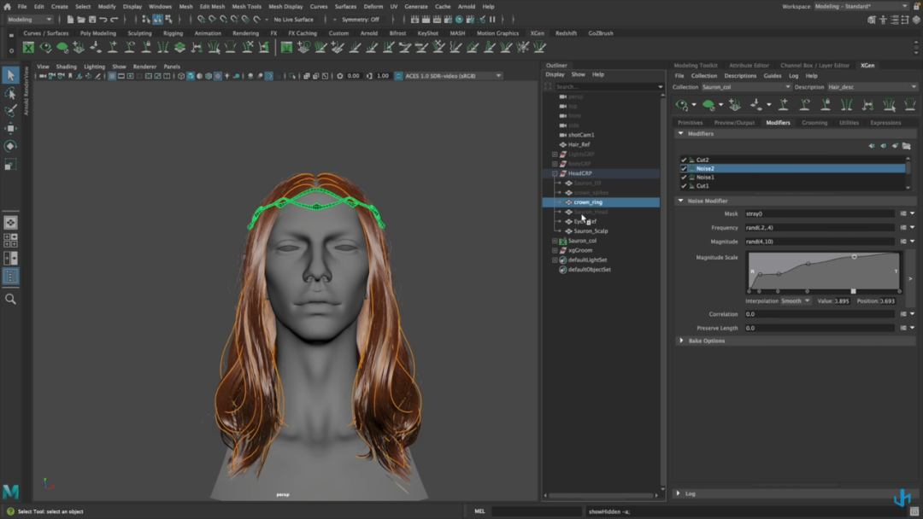The height and width of the screenshot is (519, 923).
Task: Disable the Cut2 modifier checkbox
Action: tap(684, 160)
